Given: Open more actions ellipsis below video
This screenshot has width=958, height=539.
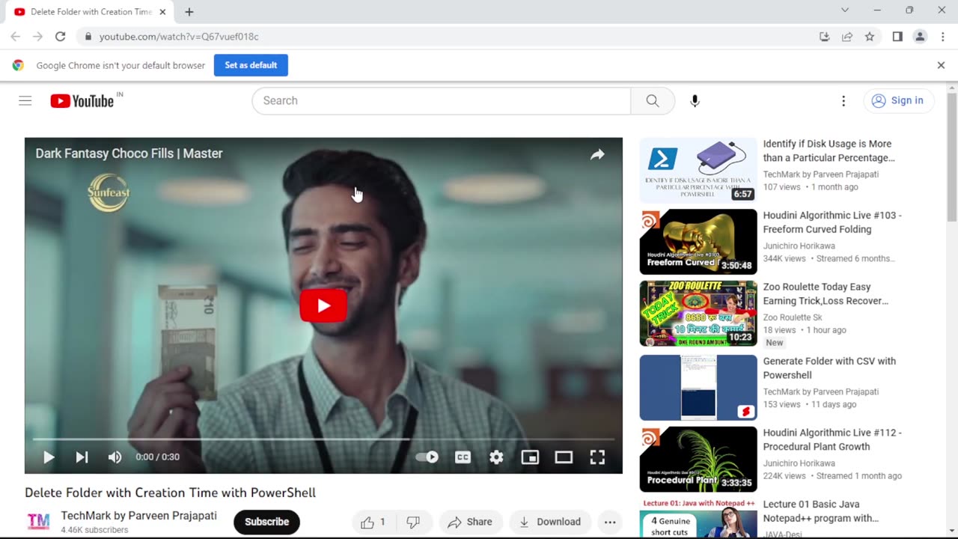Looking at the screenshot, I should pos(610,522).
